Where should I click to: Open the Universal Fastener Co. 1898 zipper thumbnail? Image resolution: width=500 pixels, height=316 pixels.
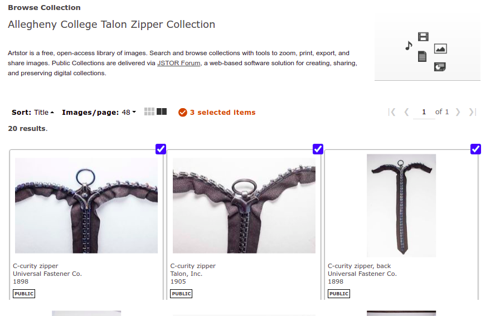point(86,206)
